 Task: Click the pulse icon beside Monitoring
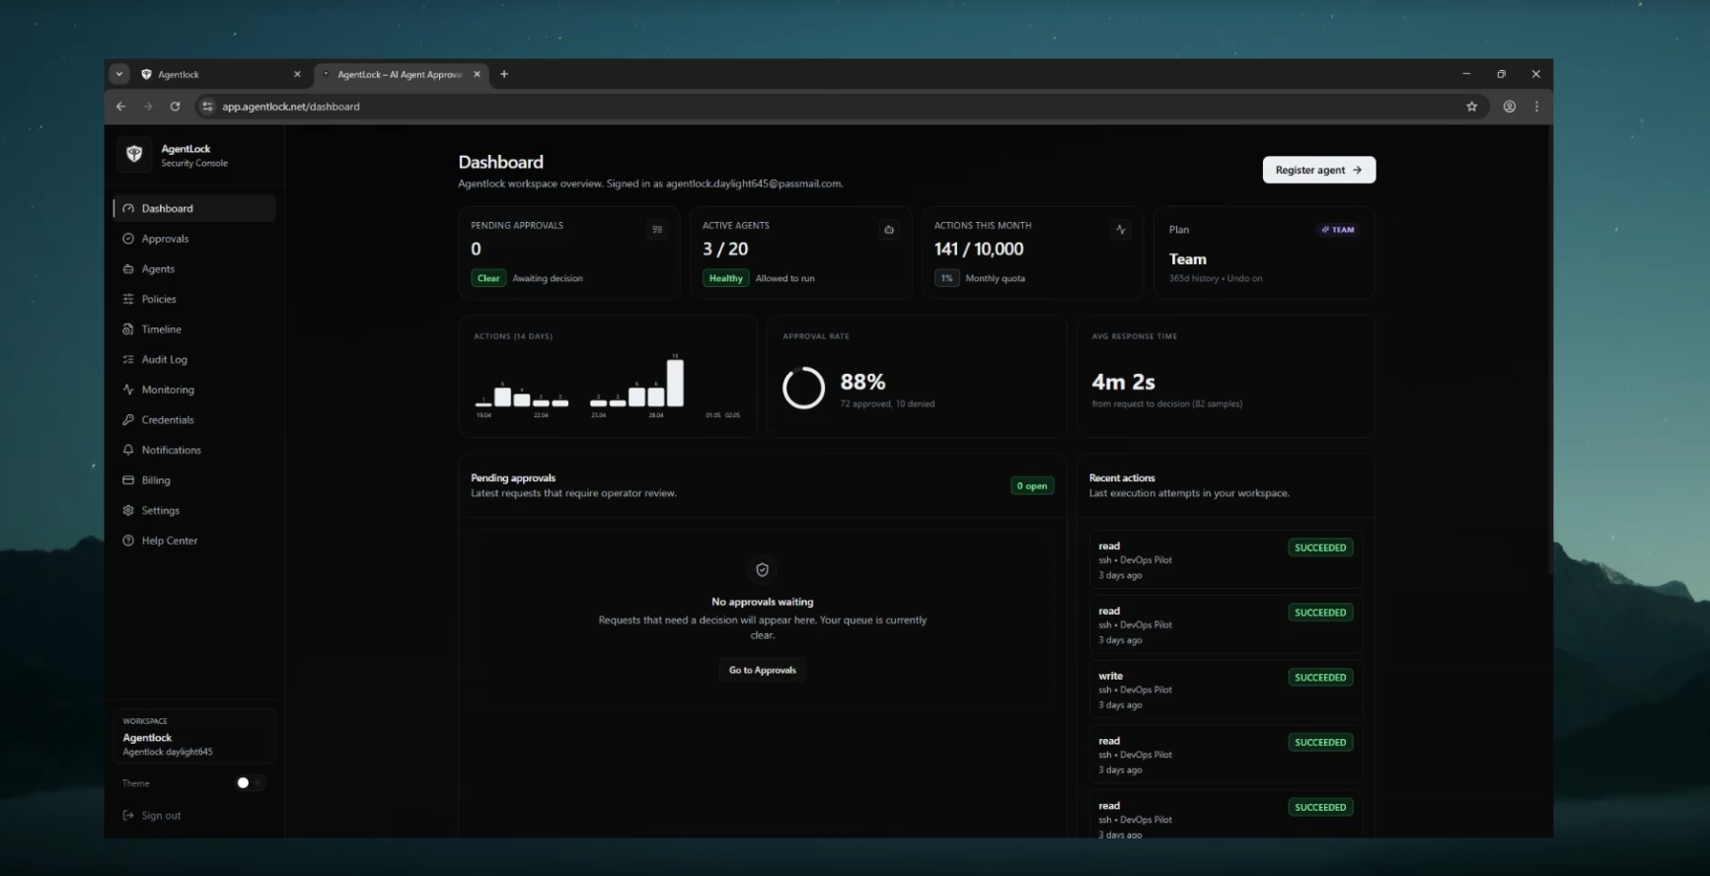click(128, 390)
